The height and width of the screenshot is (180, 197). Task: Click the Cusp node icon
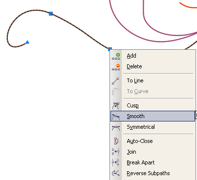pyautogui.click(x=116, y=106)
